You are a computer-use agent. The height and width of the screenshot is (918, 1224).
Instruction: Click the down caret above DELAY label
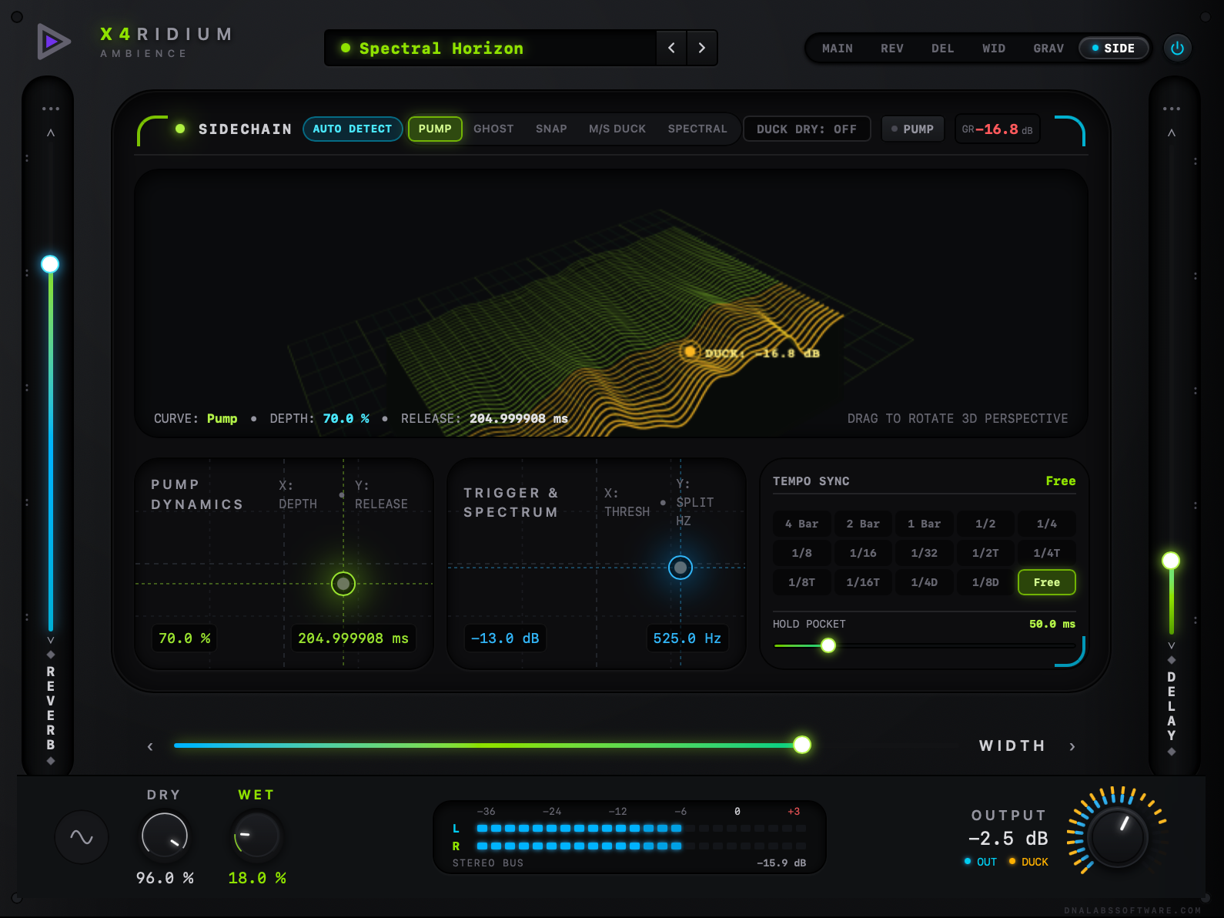point(1172,645)
